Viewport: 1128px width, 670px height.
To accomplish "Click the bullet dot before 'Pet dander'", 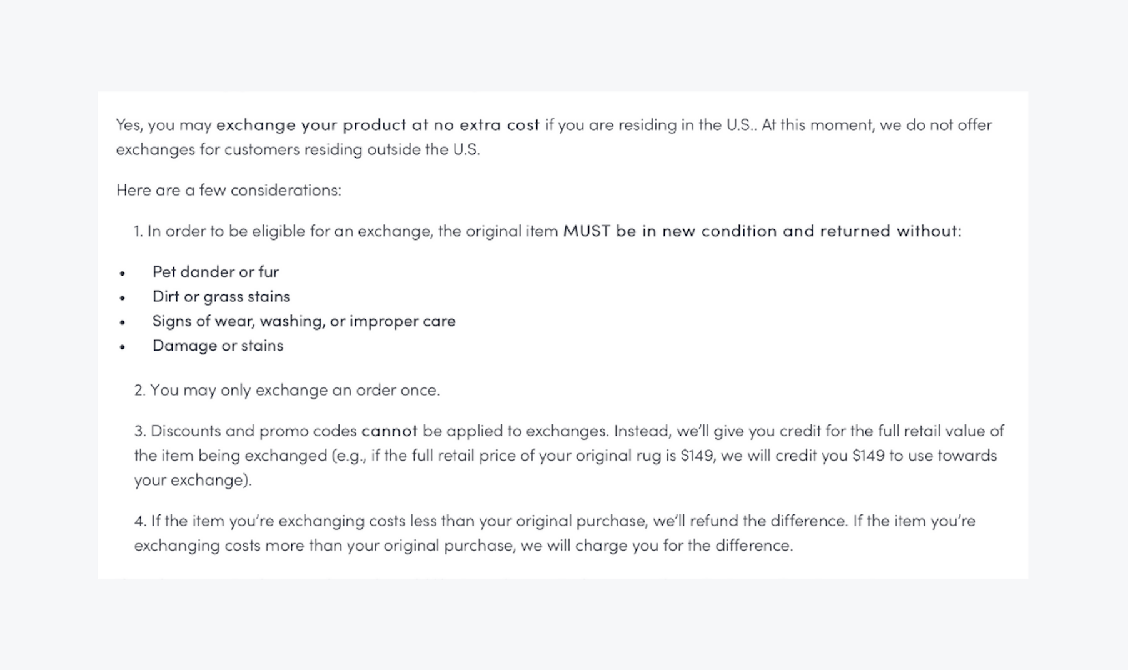I will pyautogui.click(x=123, y=273).
